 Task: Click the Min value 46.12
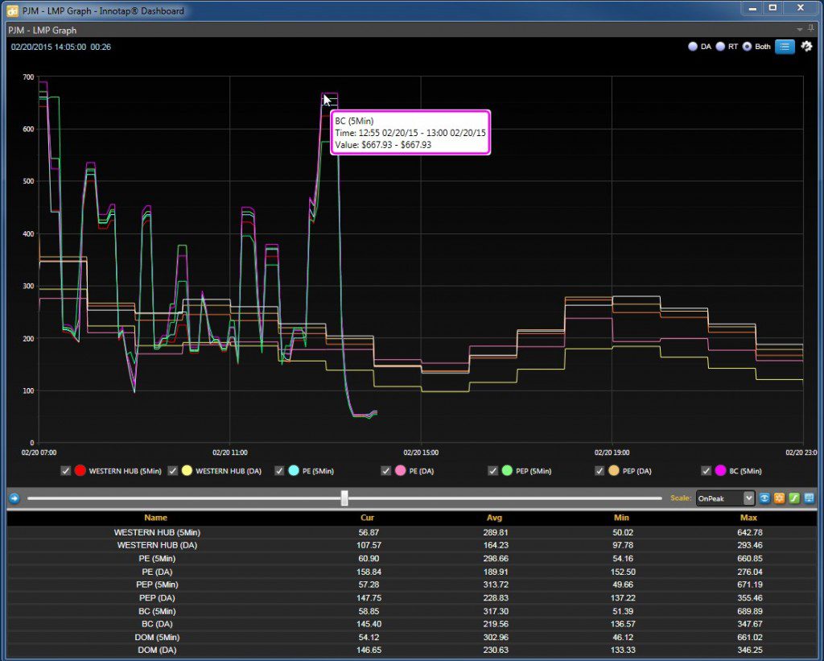623,638
